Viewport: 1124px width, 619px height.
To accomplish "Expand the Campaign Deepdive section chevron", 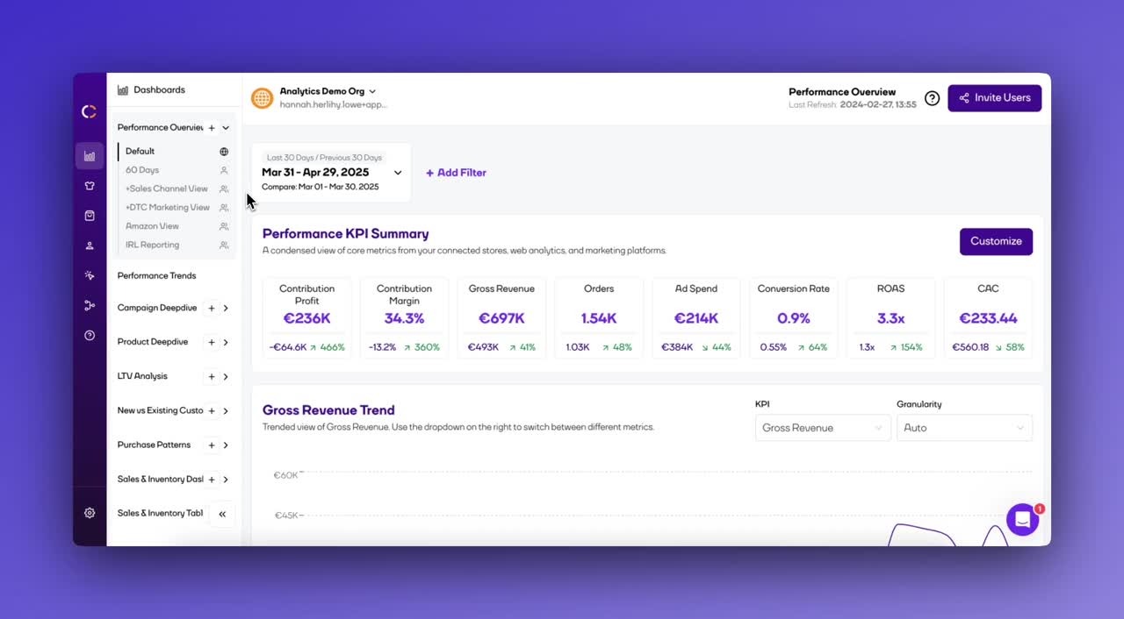I will [226, 309].
